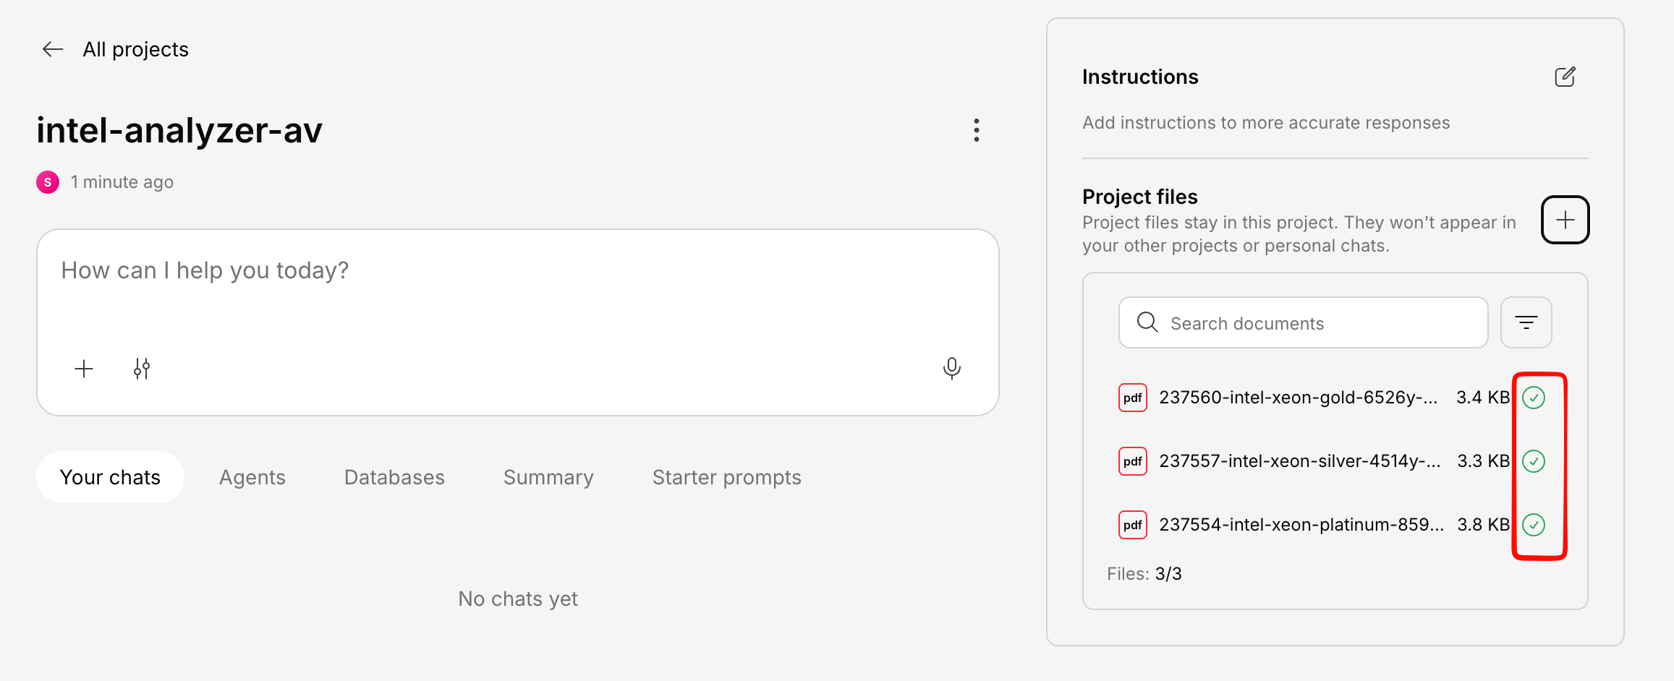The height and width of the screenshot is (681, 1674).
Task: Open the Summary tab
Action: click(548, 477)
